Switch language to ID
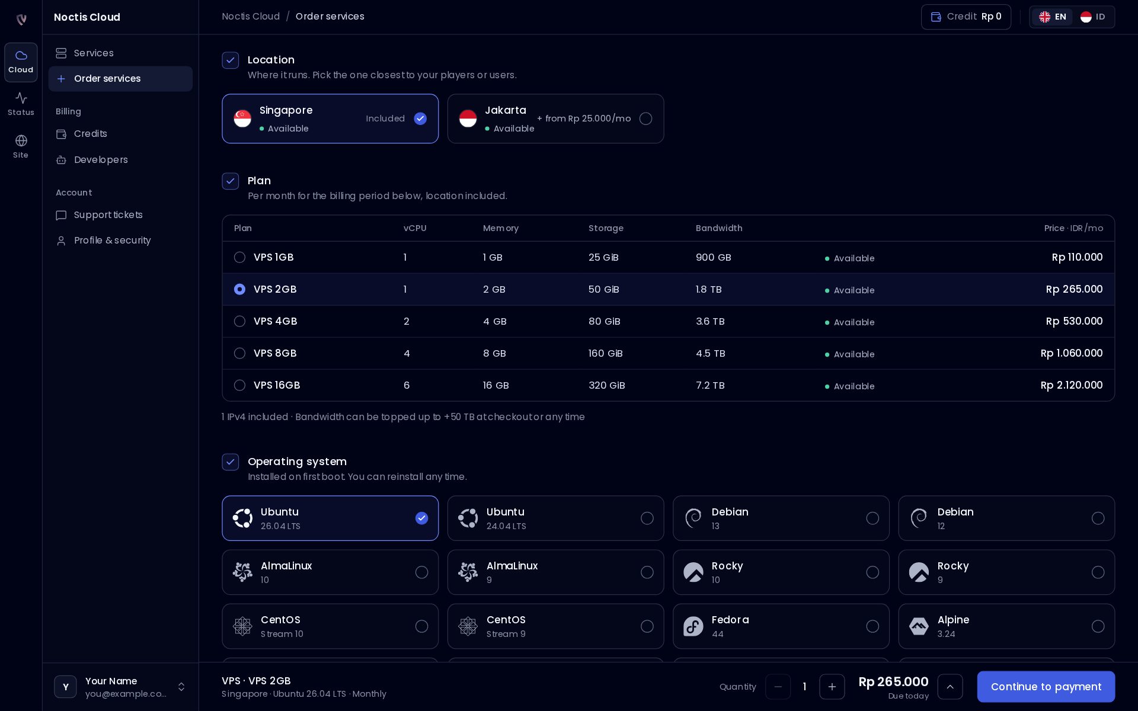This screenshot has height=711, width=1138. pyautogui.click(x=1093, y=17)
